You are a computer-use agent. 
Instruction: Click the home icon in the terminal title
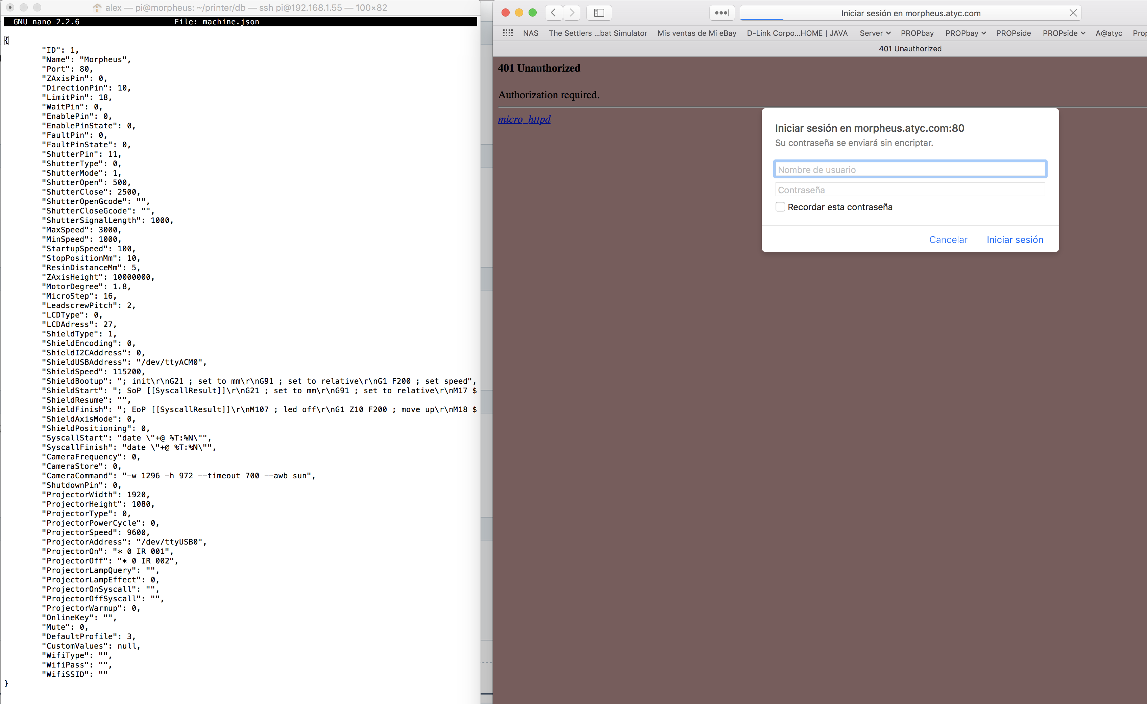[x=97, y=8]
